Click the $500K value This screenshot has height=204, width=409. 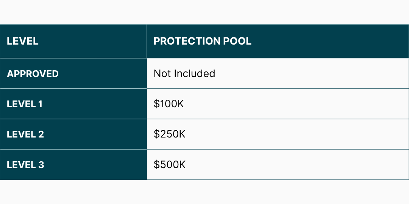169,165
